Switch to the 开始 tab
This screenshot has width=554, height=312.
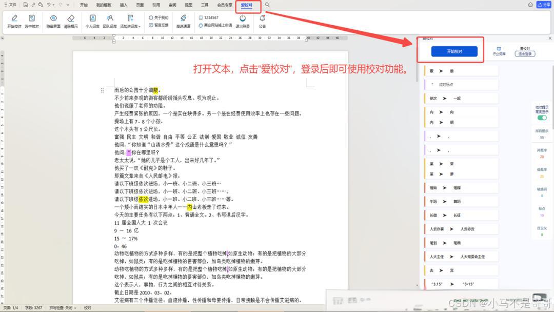point(84,5)
